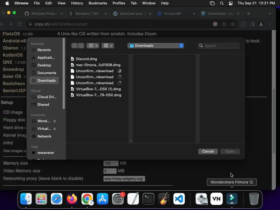Select Shared in the sidebar

[44, 105]
